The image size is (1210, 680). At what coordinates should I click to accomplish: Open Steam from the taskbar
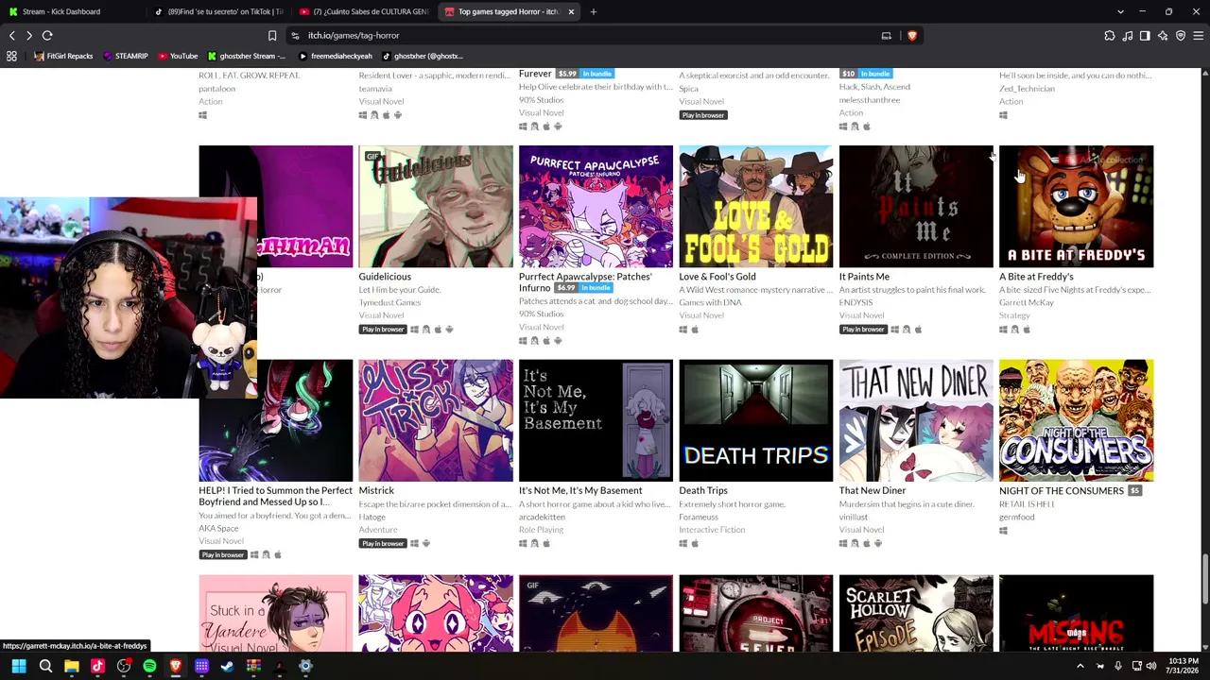(x=227, y=667)
